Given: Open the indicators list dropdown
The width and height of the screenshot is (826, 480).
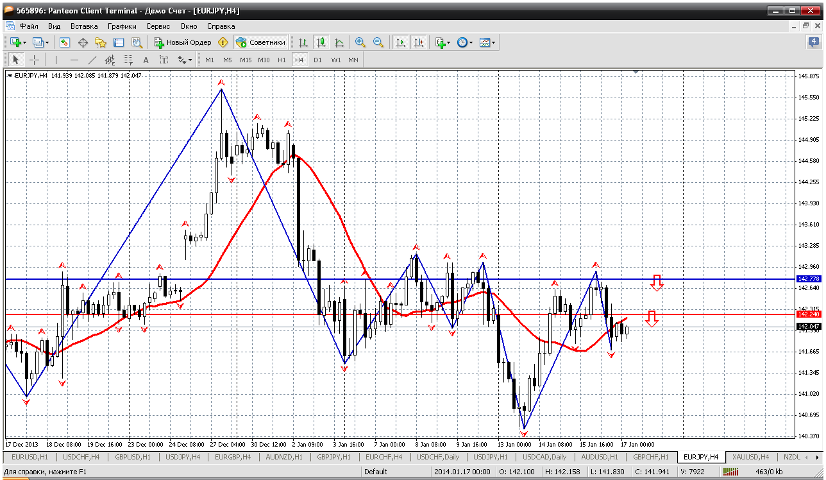Looking at the screenshot, I should (442, 42).
